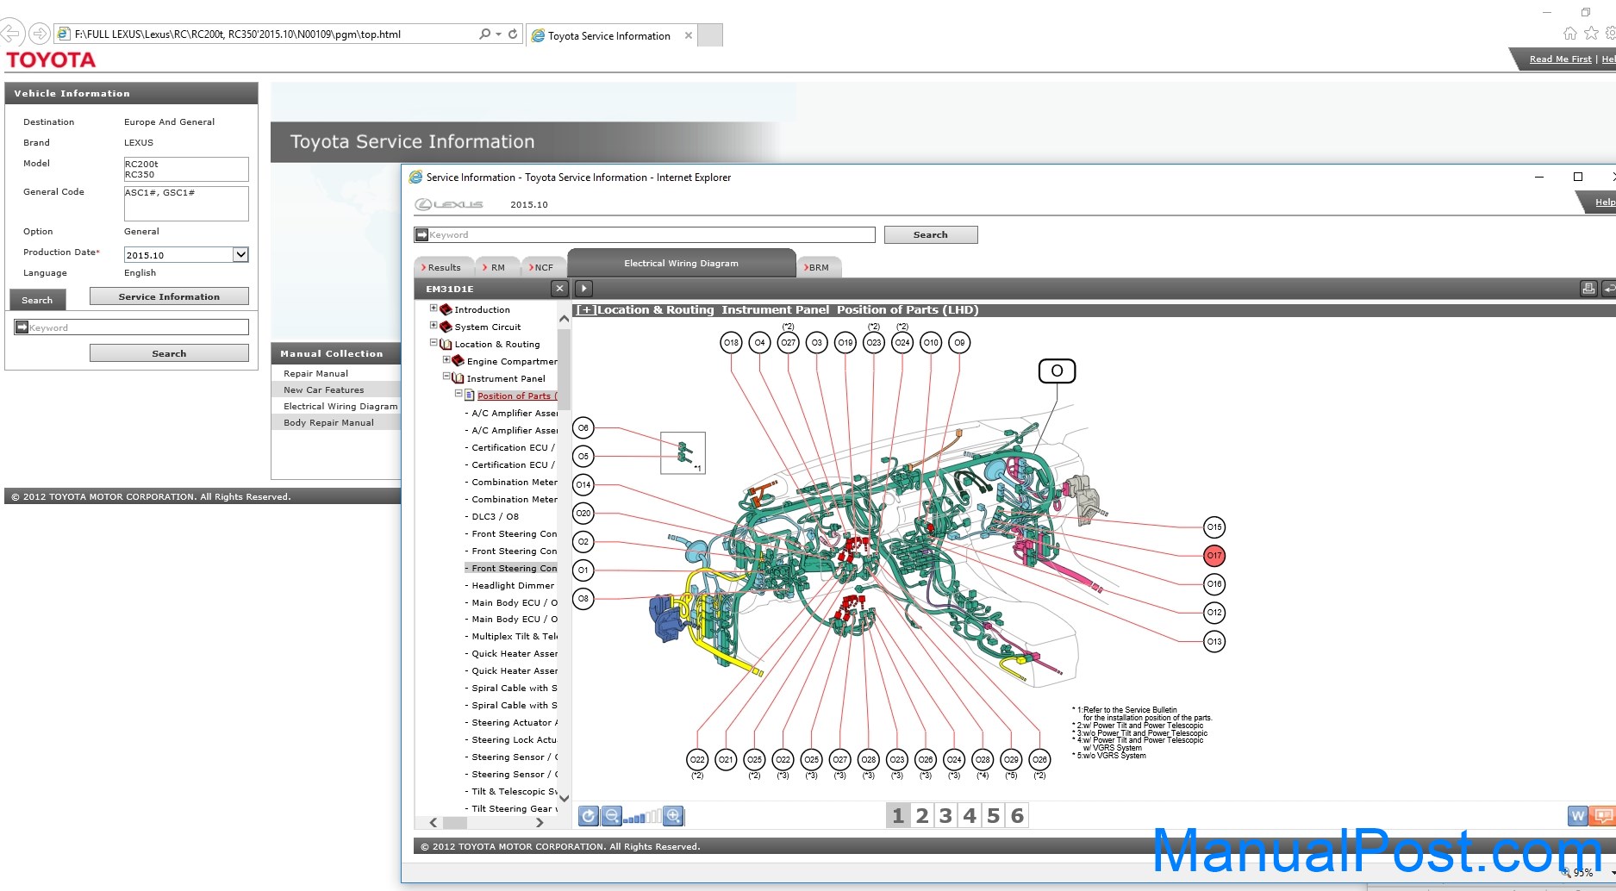Click the Position of Parts document icon
The height and width of the screenshot is (891, 1616).
470,396
